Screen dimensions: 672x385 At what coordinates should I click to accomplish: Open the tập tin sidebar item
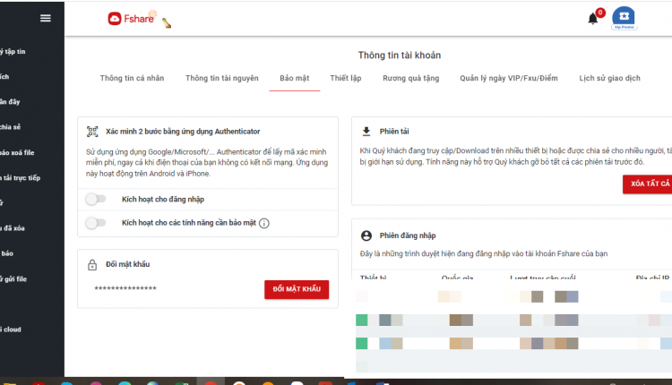(13, 51)
